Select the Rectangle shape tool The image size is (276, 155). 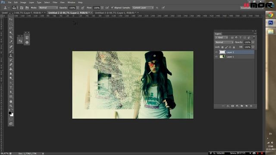pyautogui.click(x=11, y=96)
